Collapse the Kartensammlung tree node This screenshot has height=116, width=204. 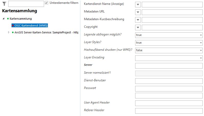(4, 19)
